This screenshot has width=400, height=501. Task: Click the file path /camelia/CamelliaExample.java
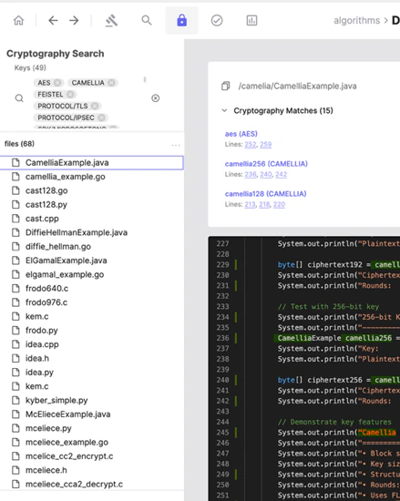click(297, 86)
